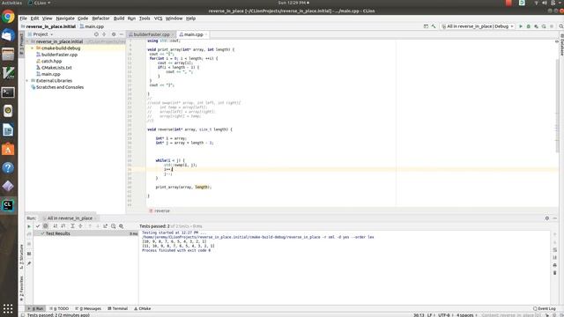Open Project panel settings gear
Image resolution: width=564 pixels, height=317 pixels.
click(x=114, y=34)
